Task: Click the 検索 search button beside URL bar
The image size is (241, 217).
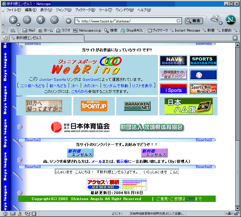Action: coord(194,21)
